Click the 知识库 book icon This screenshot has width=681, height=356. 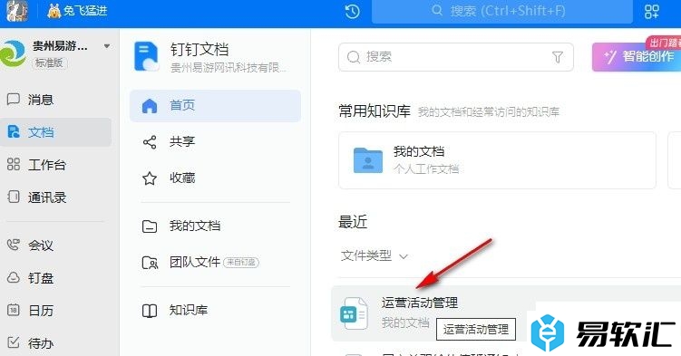pos(150,311)
